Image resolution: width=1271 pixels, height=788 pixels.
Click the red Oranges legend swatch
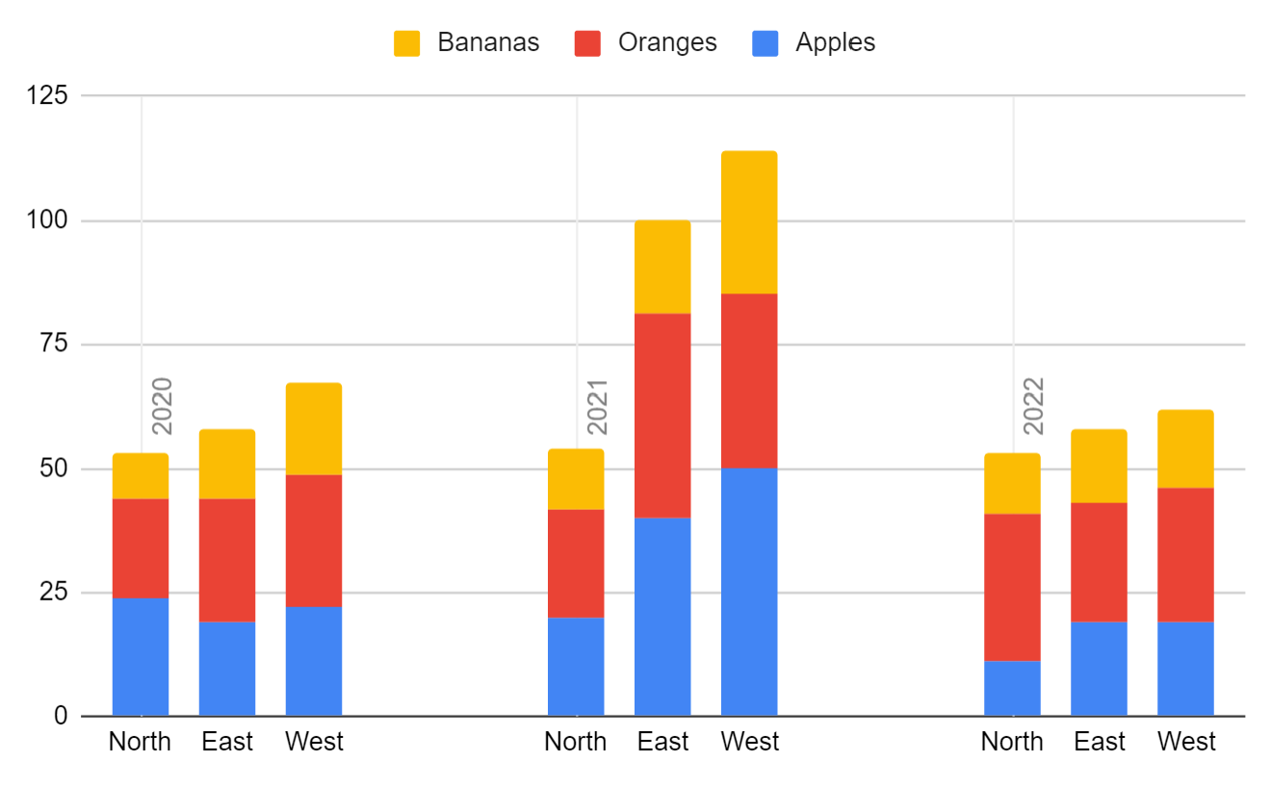[x=587, y=43]
